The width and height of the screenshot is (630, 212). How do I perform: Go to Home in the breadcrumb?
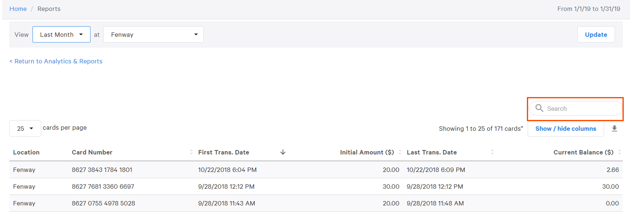click(18, 9)
